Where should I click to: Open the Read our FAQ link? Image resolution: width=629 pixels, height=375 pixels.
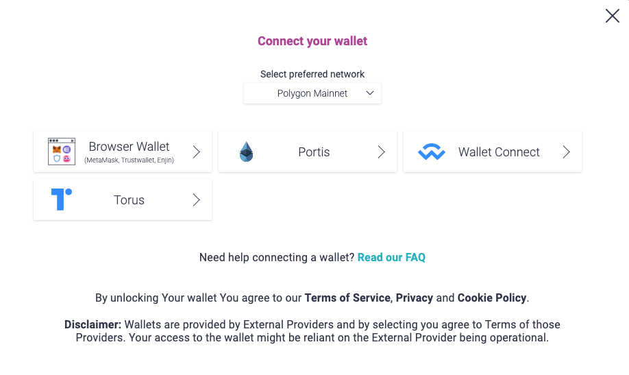click(x=391, y=257)
